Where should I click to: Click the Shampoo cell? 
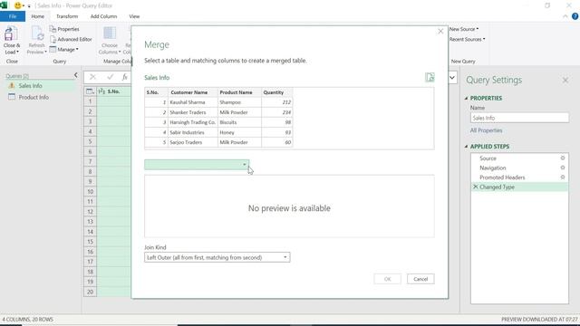click(239, 102)
